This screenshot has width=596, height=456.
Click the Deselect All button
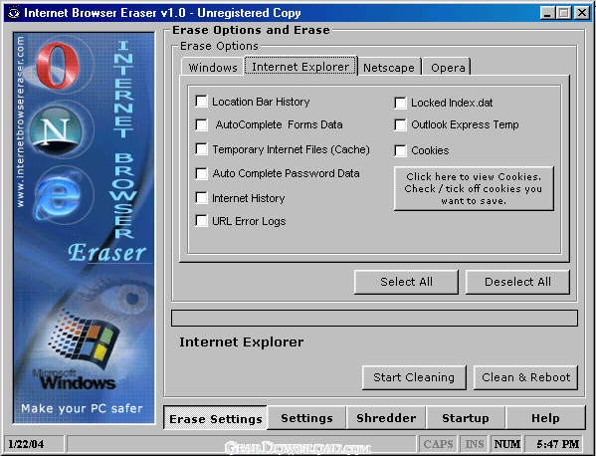click(517, 282)
